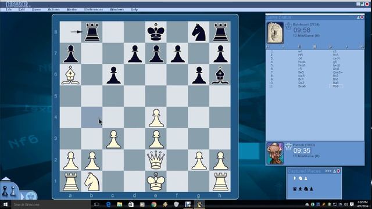Select the white pawn on e4
Screen dimensions: 372x209
tap(156, 117)
